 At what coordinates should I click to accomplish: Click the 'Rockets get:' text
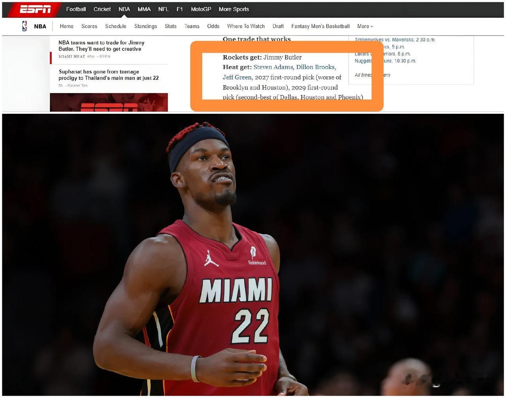242,57
